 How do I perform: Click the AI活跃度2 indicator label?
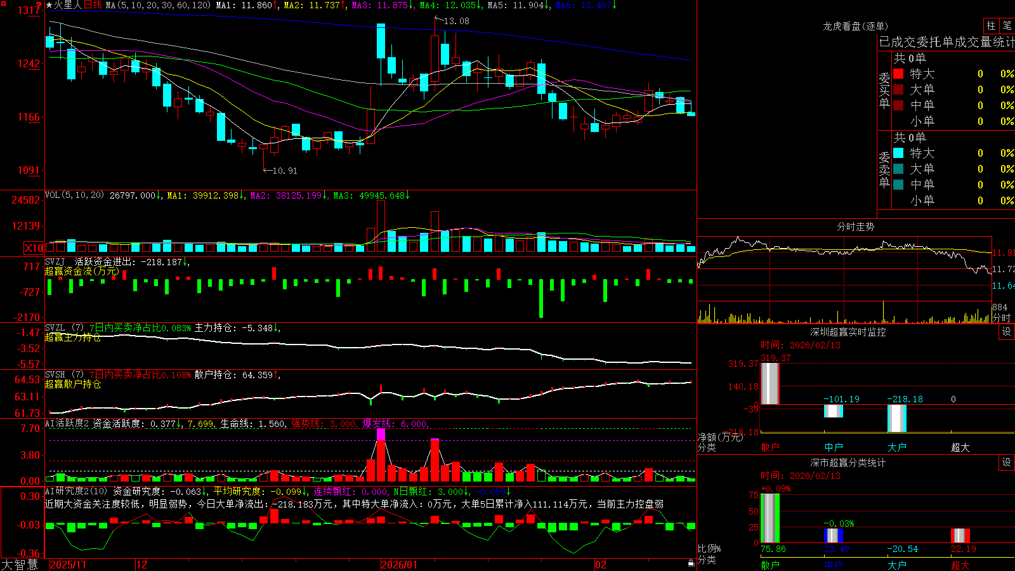pos(67,423)
